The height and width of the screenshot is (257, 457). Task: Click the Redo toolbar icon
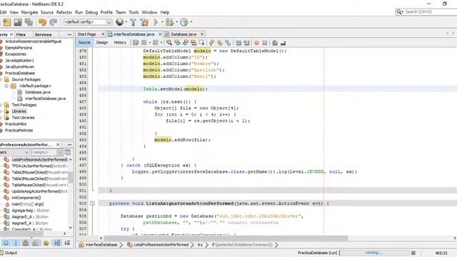point(54,22)
